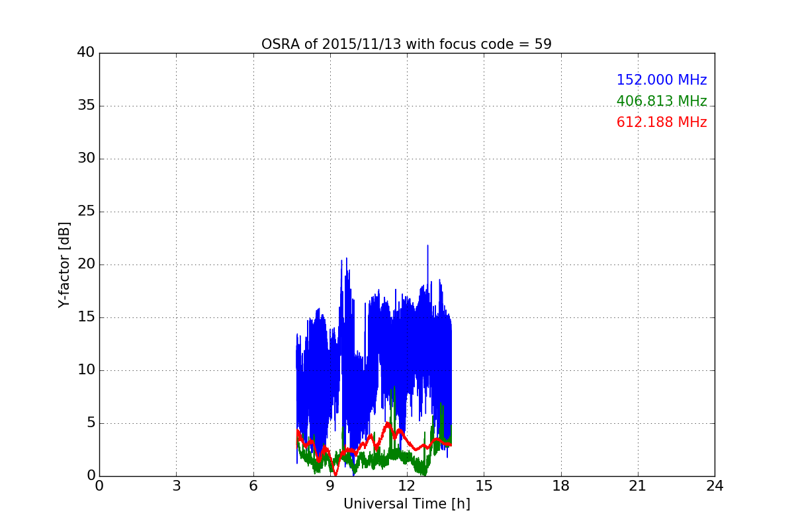The height and width of the screenshot is (529, 794).
Task: Select the green '406.813 MHz' legend label
Action: coord(662,101)
